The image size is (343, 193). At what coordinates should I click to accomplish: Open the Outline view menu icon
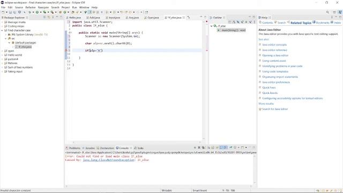[x=255, y=22]
